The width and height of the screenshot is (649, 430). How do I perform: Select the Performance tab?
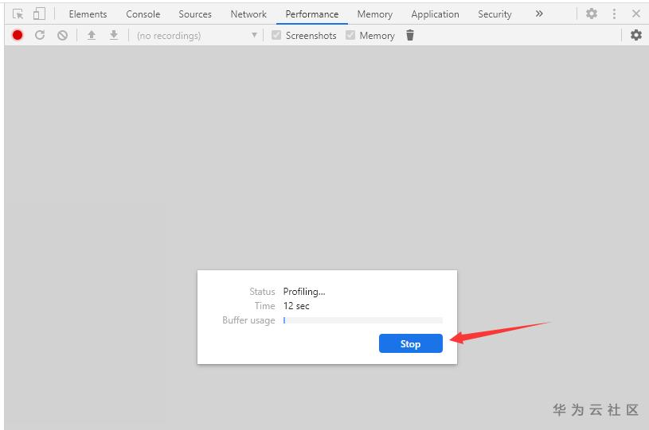point(312,14)
